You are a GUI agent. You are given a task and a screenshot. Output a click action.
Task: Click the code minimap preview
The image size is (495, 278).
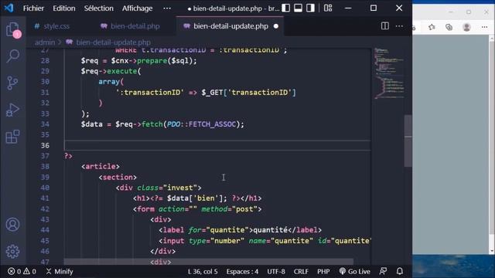point(388,73)
